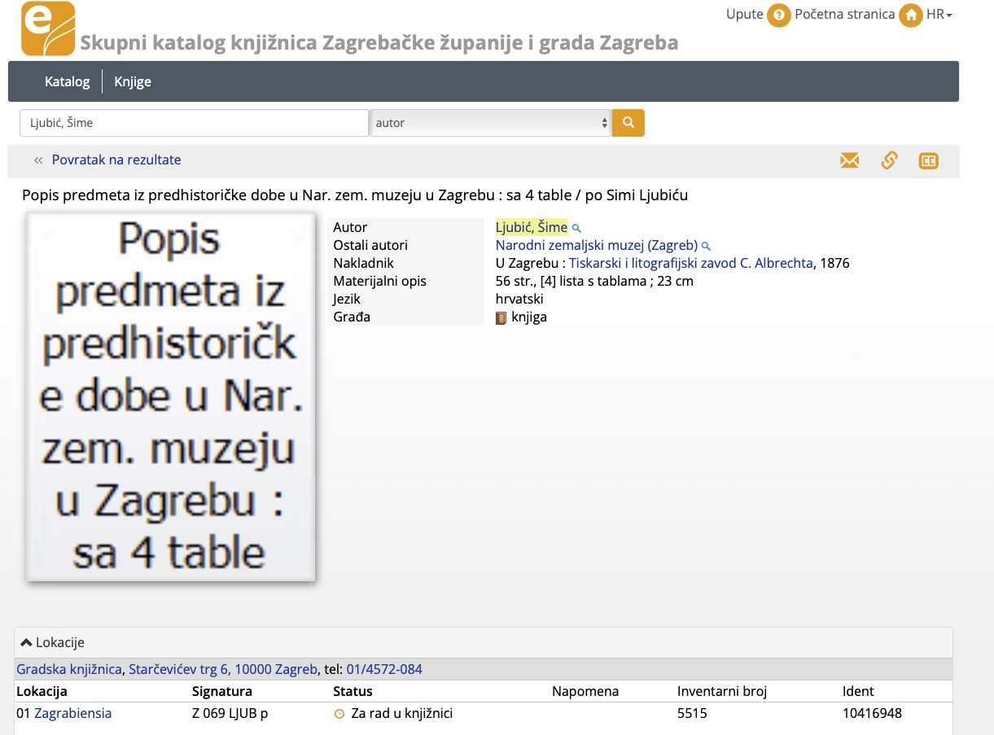Screen dimensions: 994x735
Task: Open author link Ljubić, Šime
Action: (x=531, y=228)
